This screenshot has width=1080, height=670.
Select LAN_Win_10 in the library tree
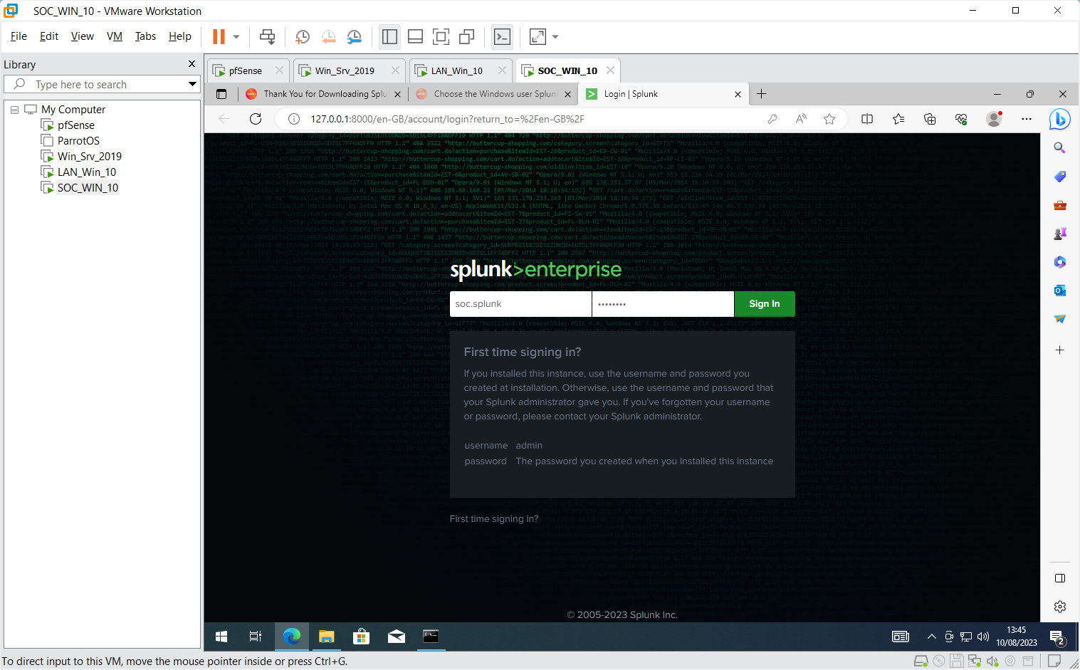tap(87, 172)
